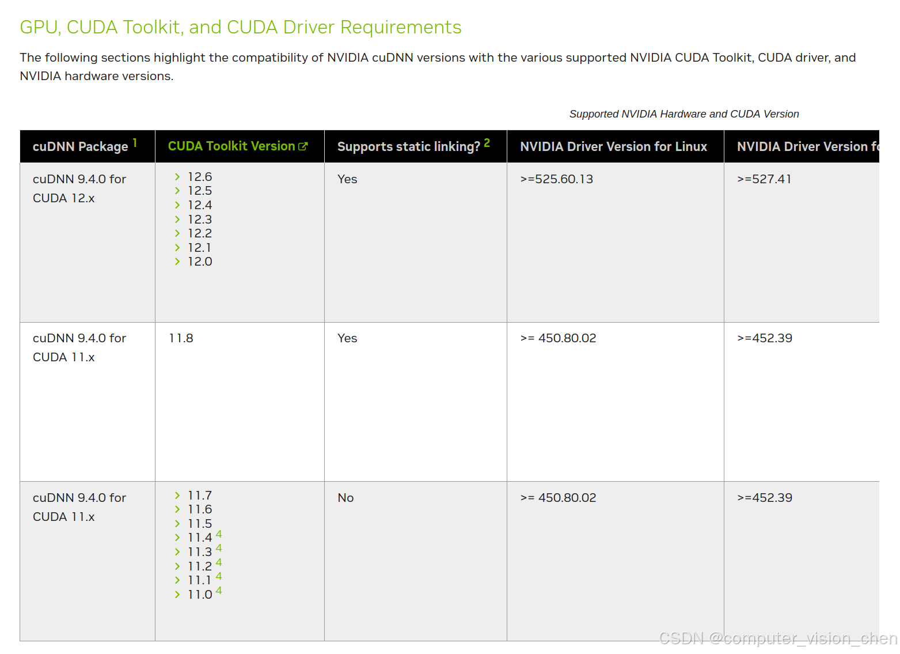Click the Yes cell in the CUDA 12.x row
This screenshot has height=654, width=900.
(416, 243)
